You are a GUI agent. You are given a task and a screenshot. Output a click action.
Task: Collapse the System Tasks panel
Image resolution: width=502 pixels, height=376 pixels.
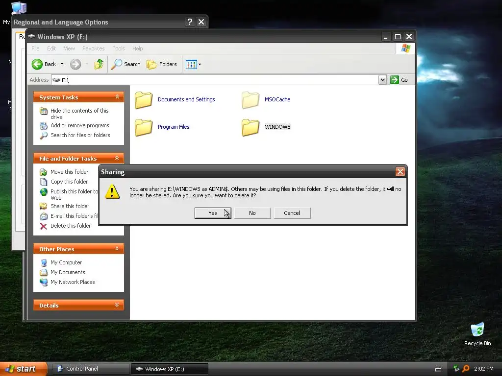coord(117,97)
